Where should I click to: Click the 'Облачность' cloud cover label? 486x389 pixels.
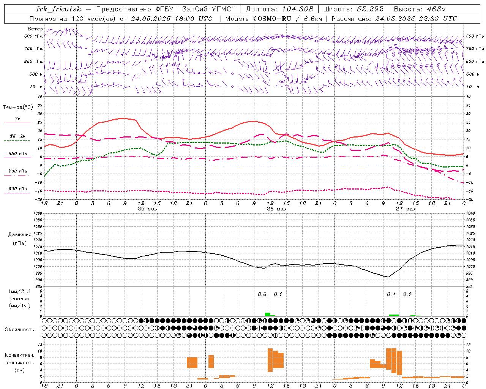pos(19,330)
